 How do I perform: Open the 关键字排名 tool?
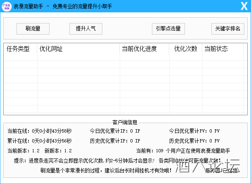pos(228,29)
